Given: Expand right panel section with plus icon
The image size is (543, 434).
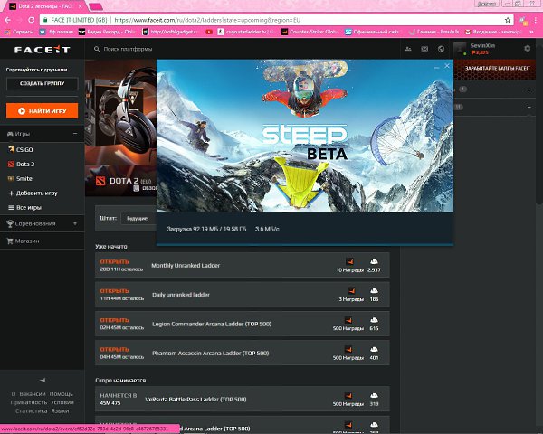Looking at the screenshot, I should [529, 90].
